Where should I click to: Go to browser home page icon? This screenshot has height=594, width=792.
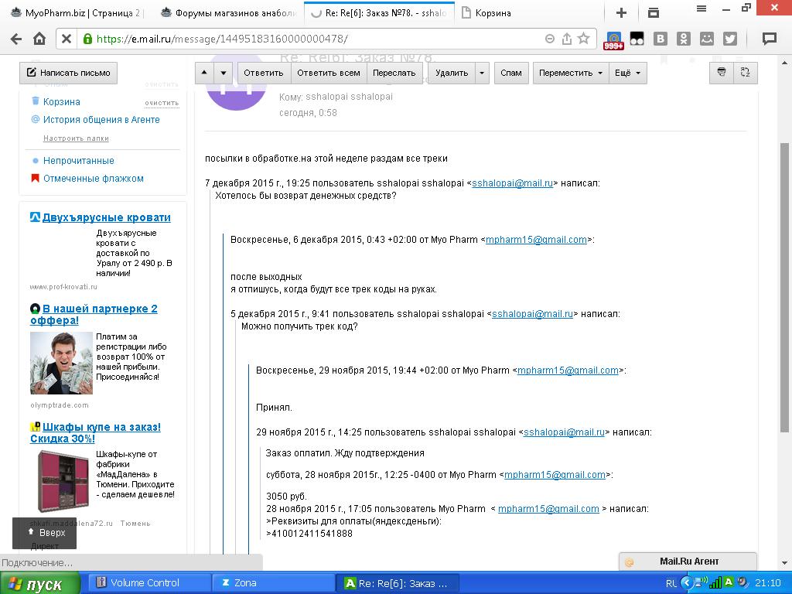(39, 39)
